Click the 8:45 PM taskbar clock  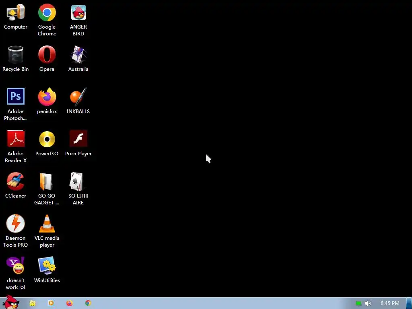[x=390, y=303]
